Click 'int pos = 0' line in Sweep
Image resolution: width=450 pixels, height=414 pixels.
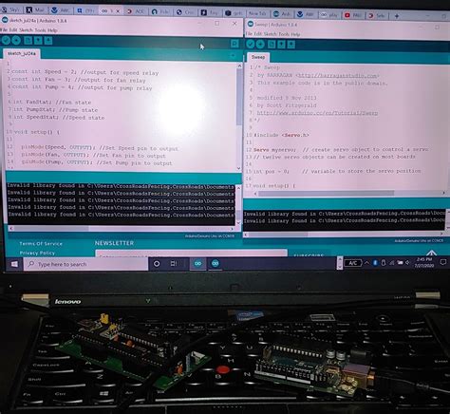coord(337,171)
